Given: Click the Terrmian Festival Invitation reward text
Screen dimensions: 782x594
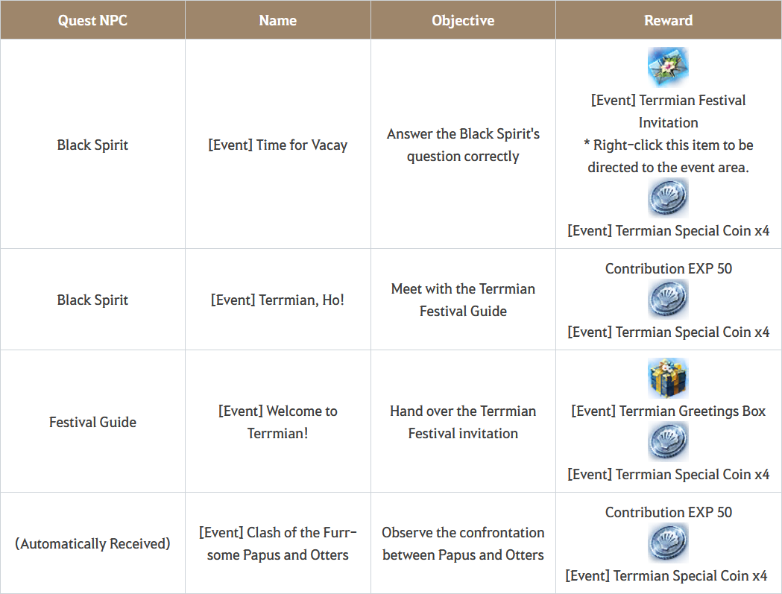Looking at the screenshot, I should 668,111.
